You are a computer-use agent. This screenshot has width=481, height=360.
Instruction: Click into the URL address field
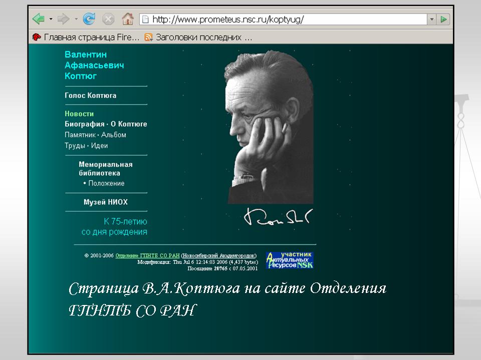[286, 19]
